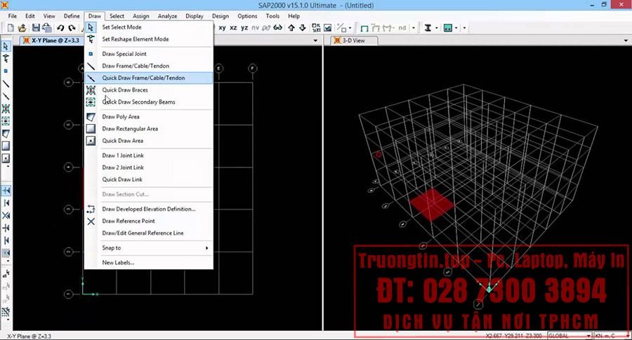This screenshot has height=340, width=632.
Task: Open the Assign menu
Action: pos(140,15)
